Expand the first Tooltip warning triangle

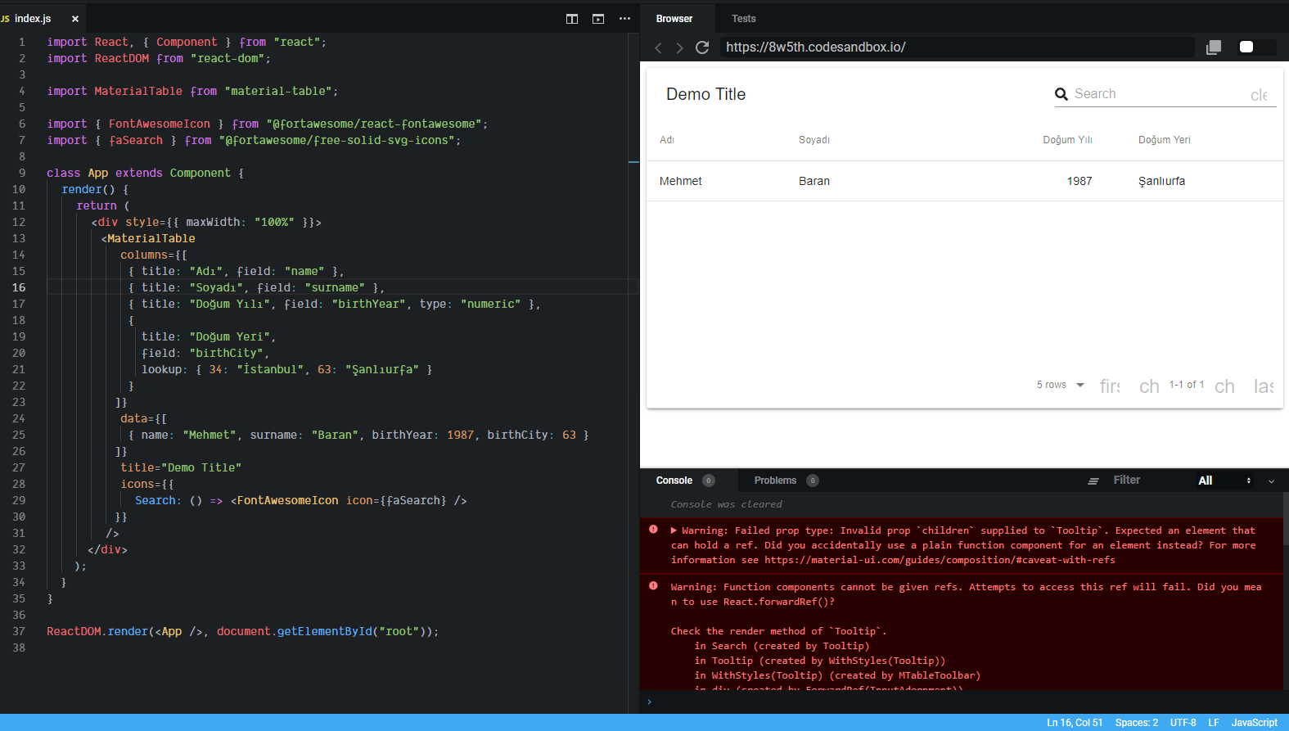coord(674,530)
